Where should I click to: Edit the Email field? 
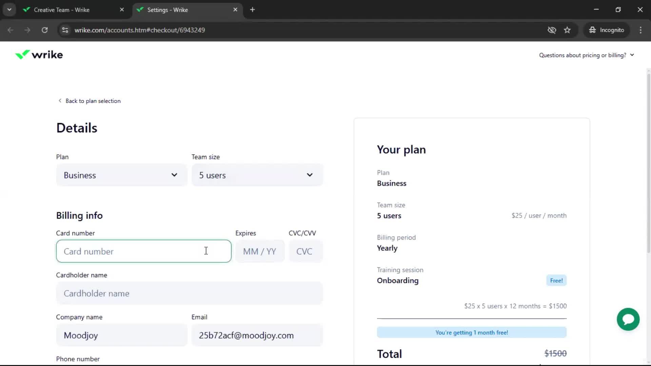coord(257,335)
